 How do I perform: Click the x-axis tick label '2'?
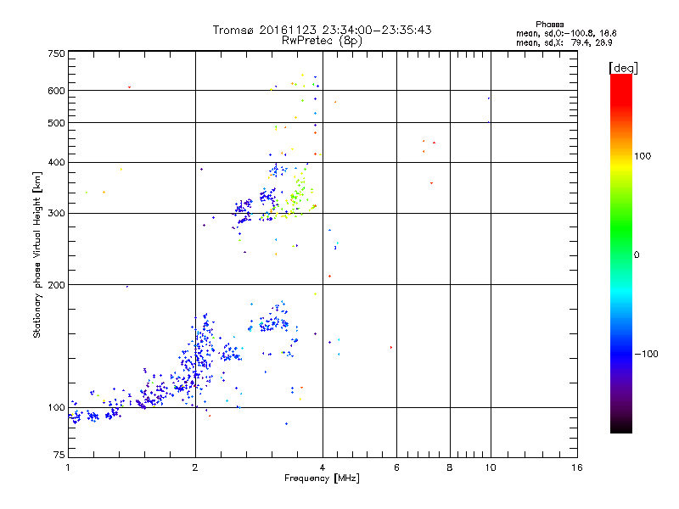(195, 467)
